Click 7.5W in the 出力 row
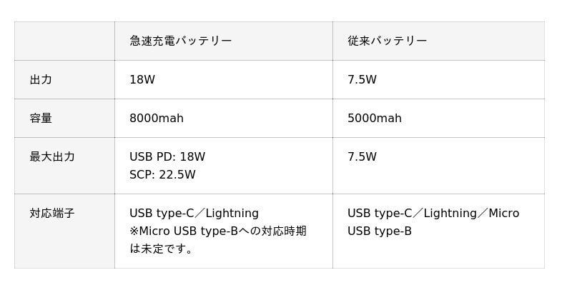The width and height of the screenshot is (572, 290). pyautogui.click(x=362, y=79)
